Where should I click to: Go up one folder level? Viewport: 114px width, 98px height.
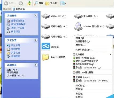(29, 3)
